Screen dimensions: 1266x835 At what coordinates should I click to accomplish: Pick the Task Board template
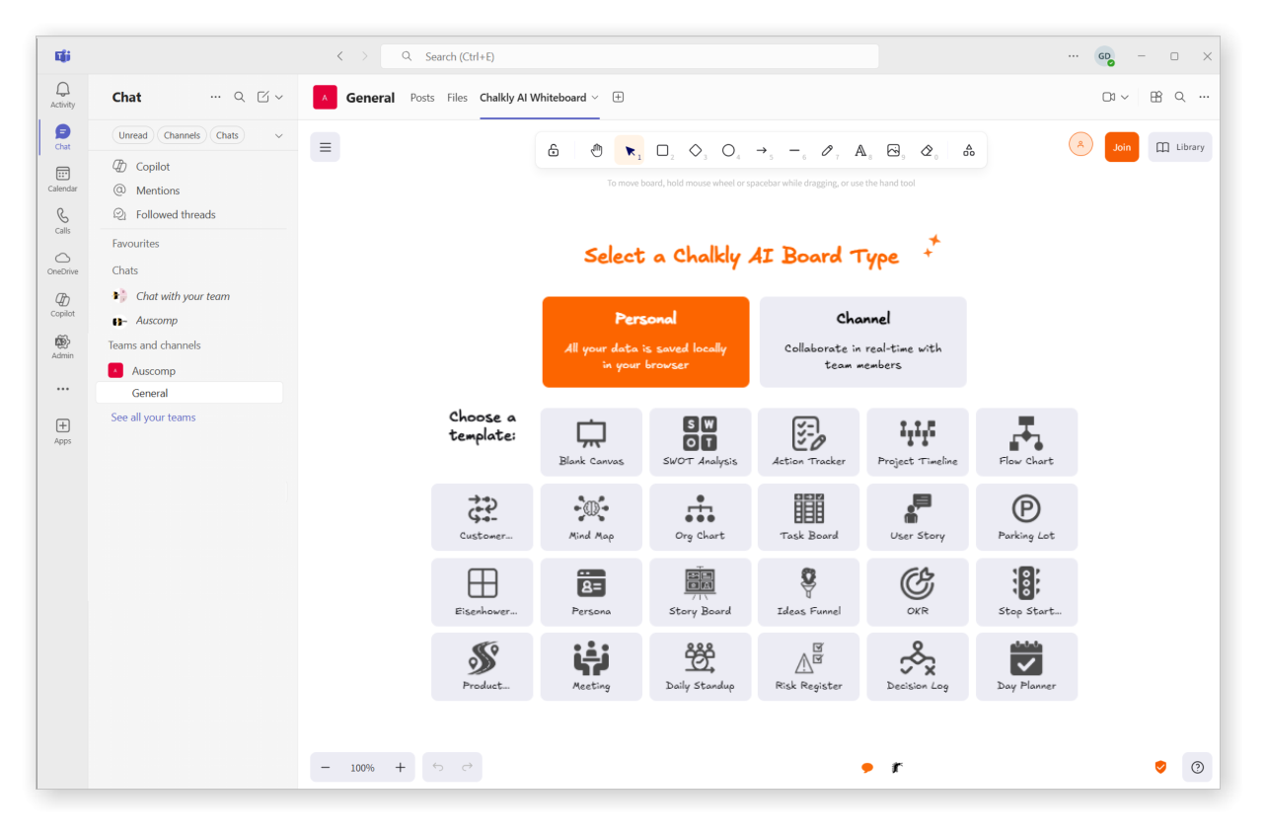(x=809, y=517)
